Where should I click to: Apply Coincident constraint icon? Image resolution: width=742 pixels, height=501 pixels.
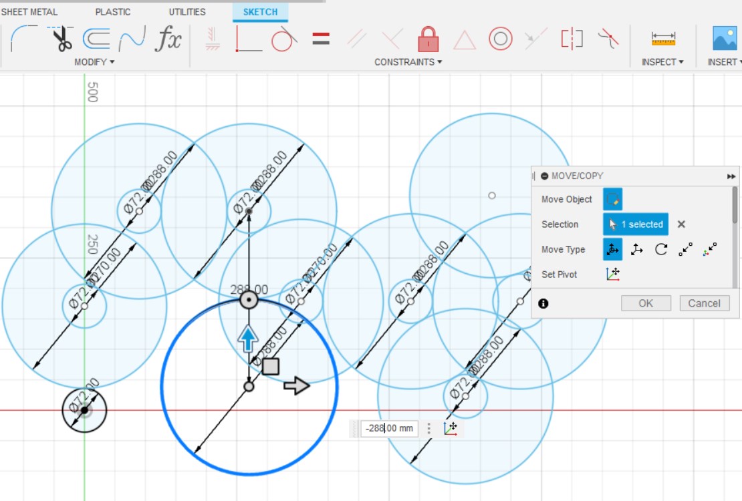pos(249,38)
